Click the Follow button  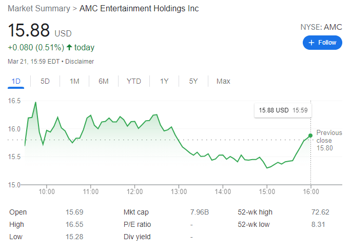(x=322, y=43)
